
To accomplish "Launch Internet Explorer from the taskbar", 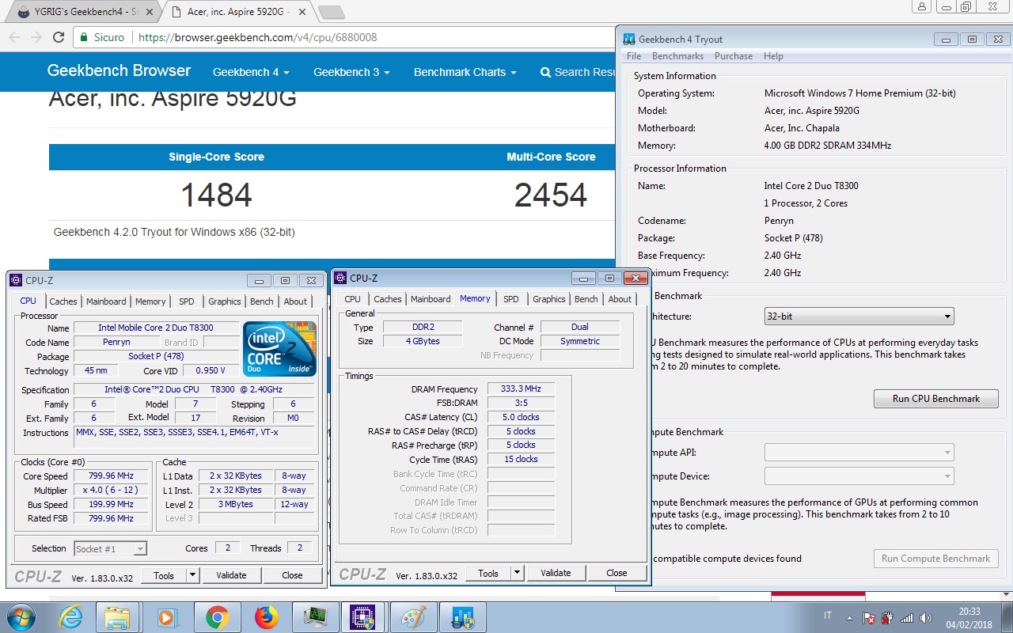I will (70, 617).
